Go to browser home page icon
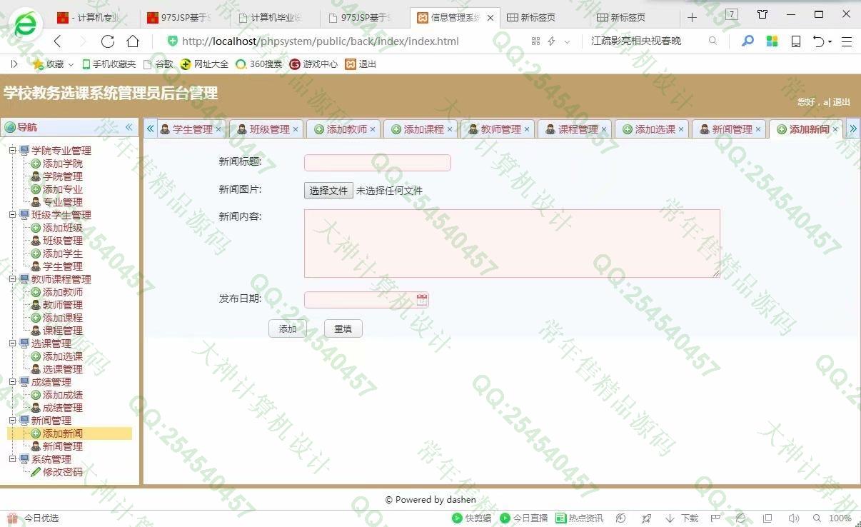This screenshot has height=527, width=861. (x=133, y=41)
